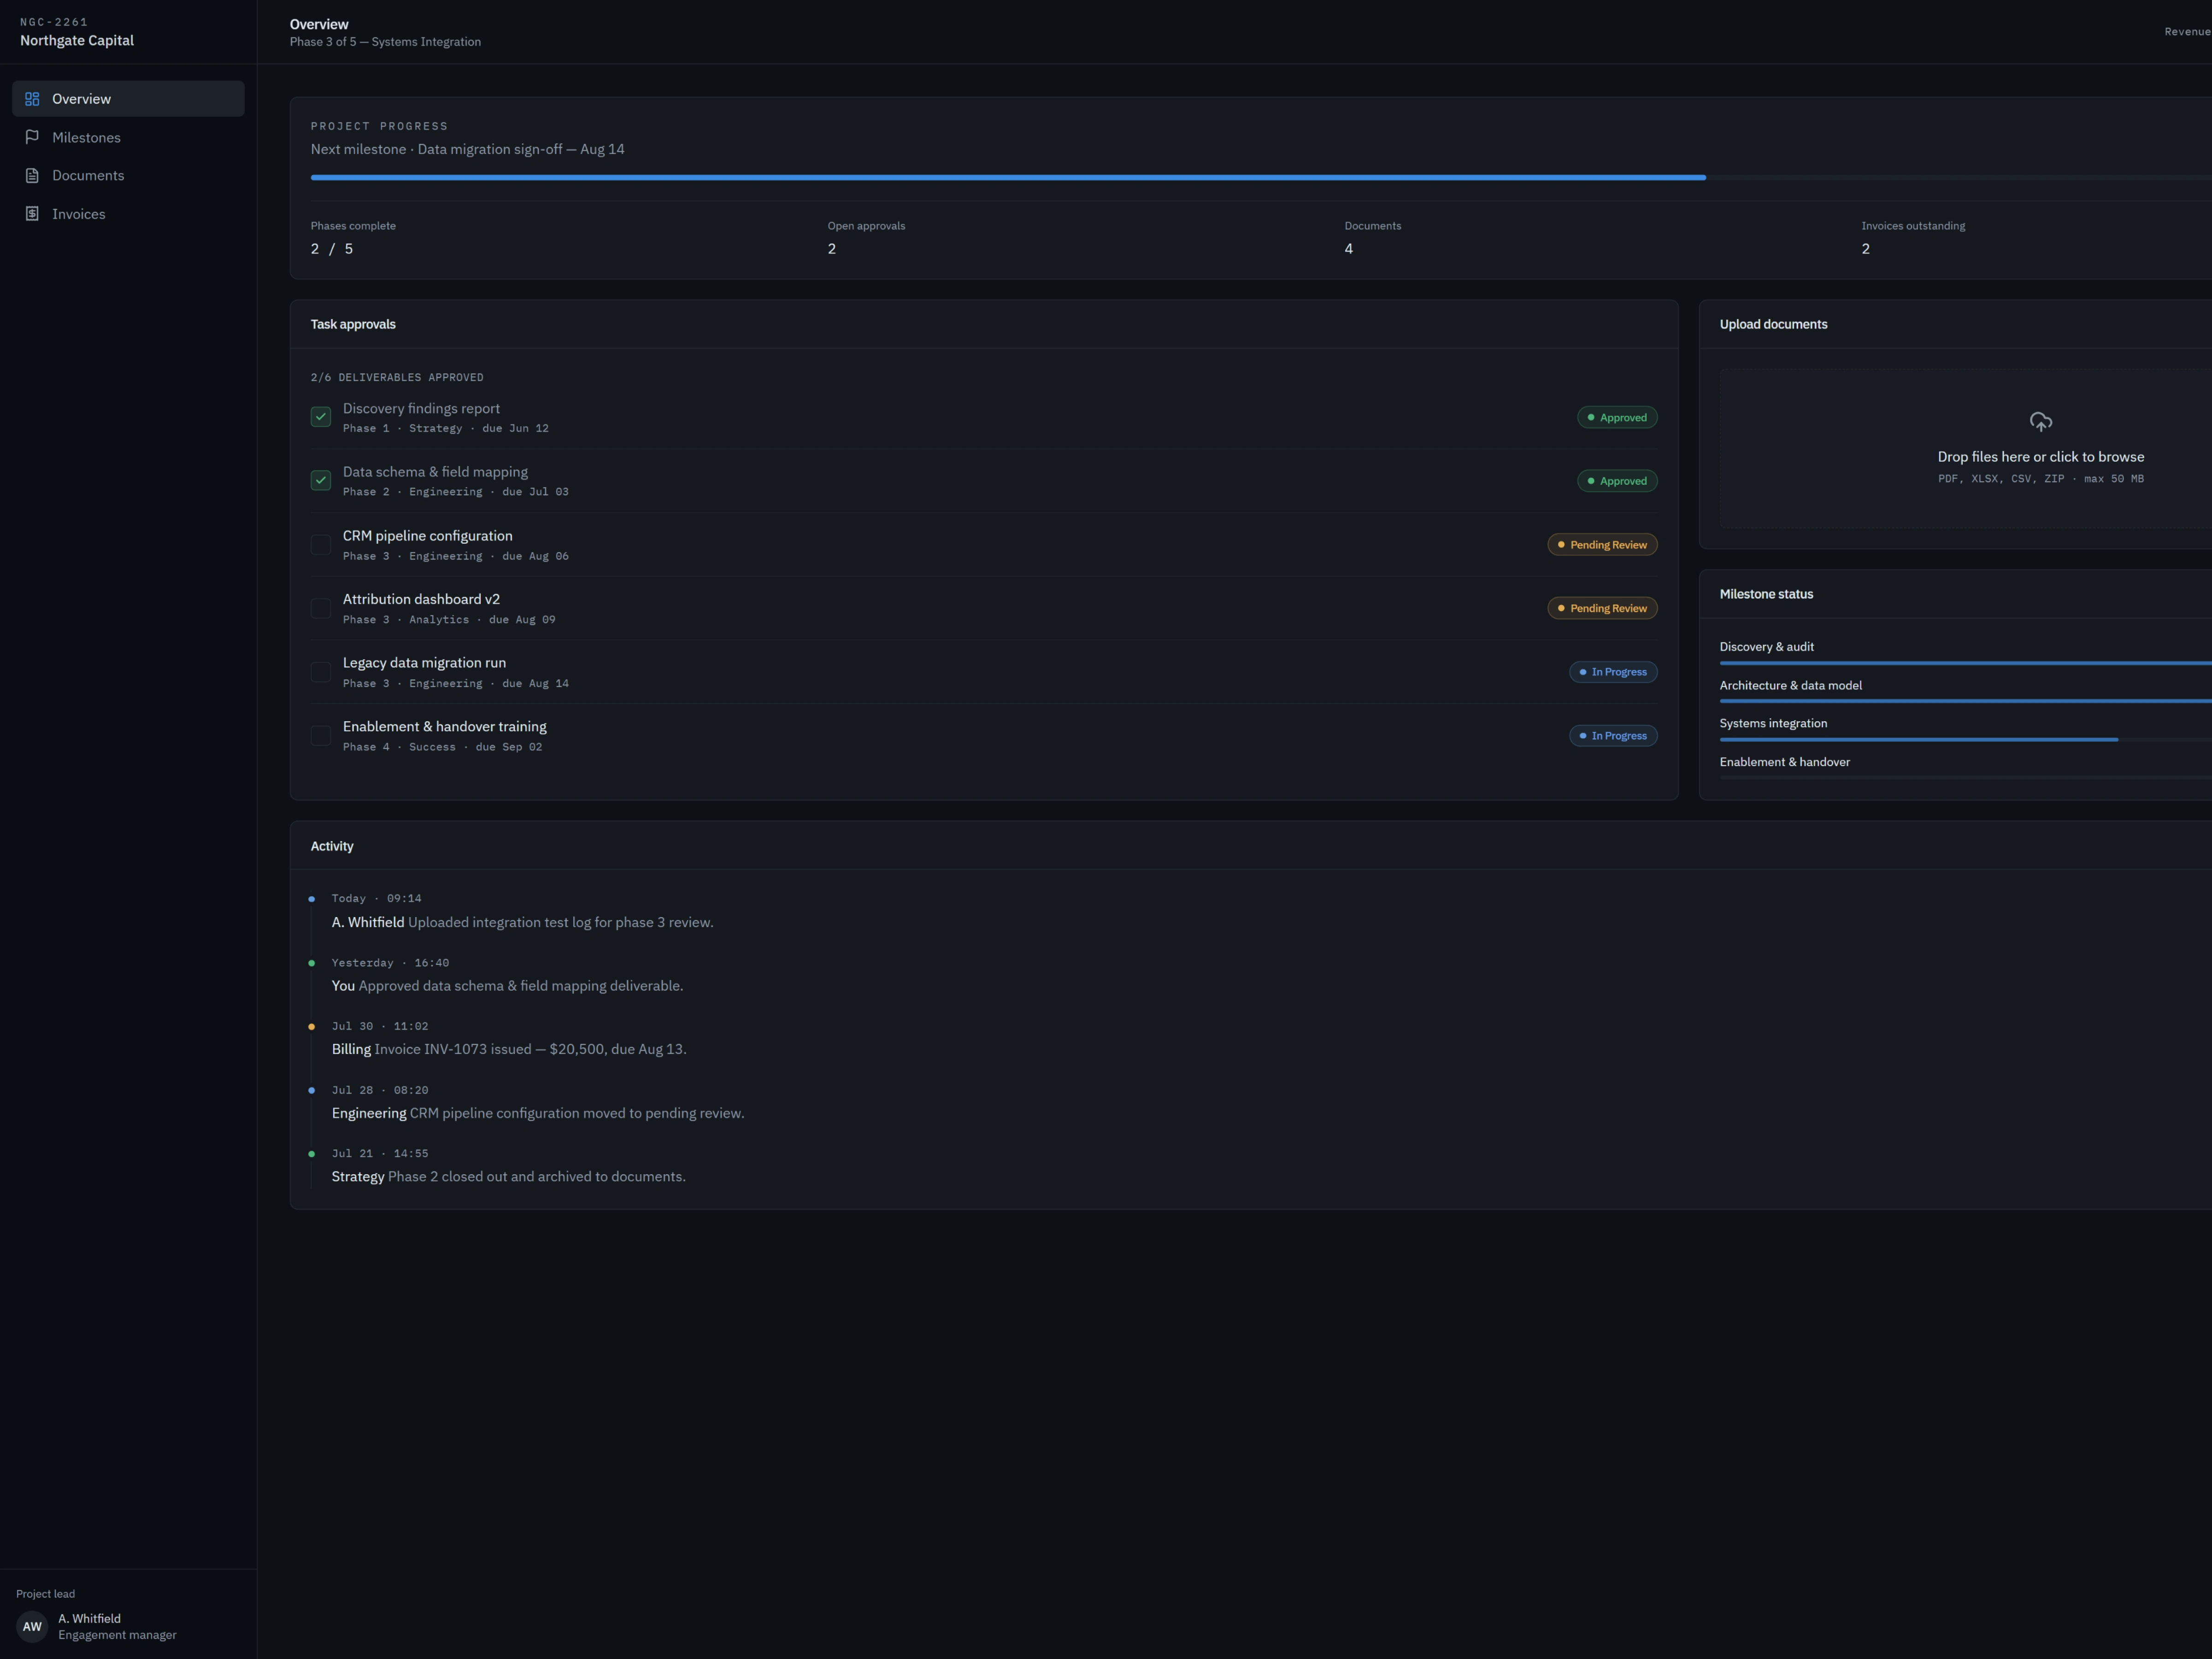Click the Discovery & audit milestone bar
2212x1659 pixels.
pyautogui.click(x=1966, y=663)
